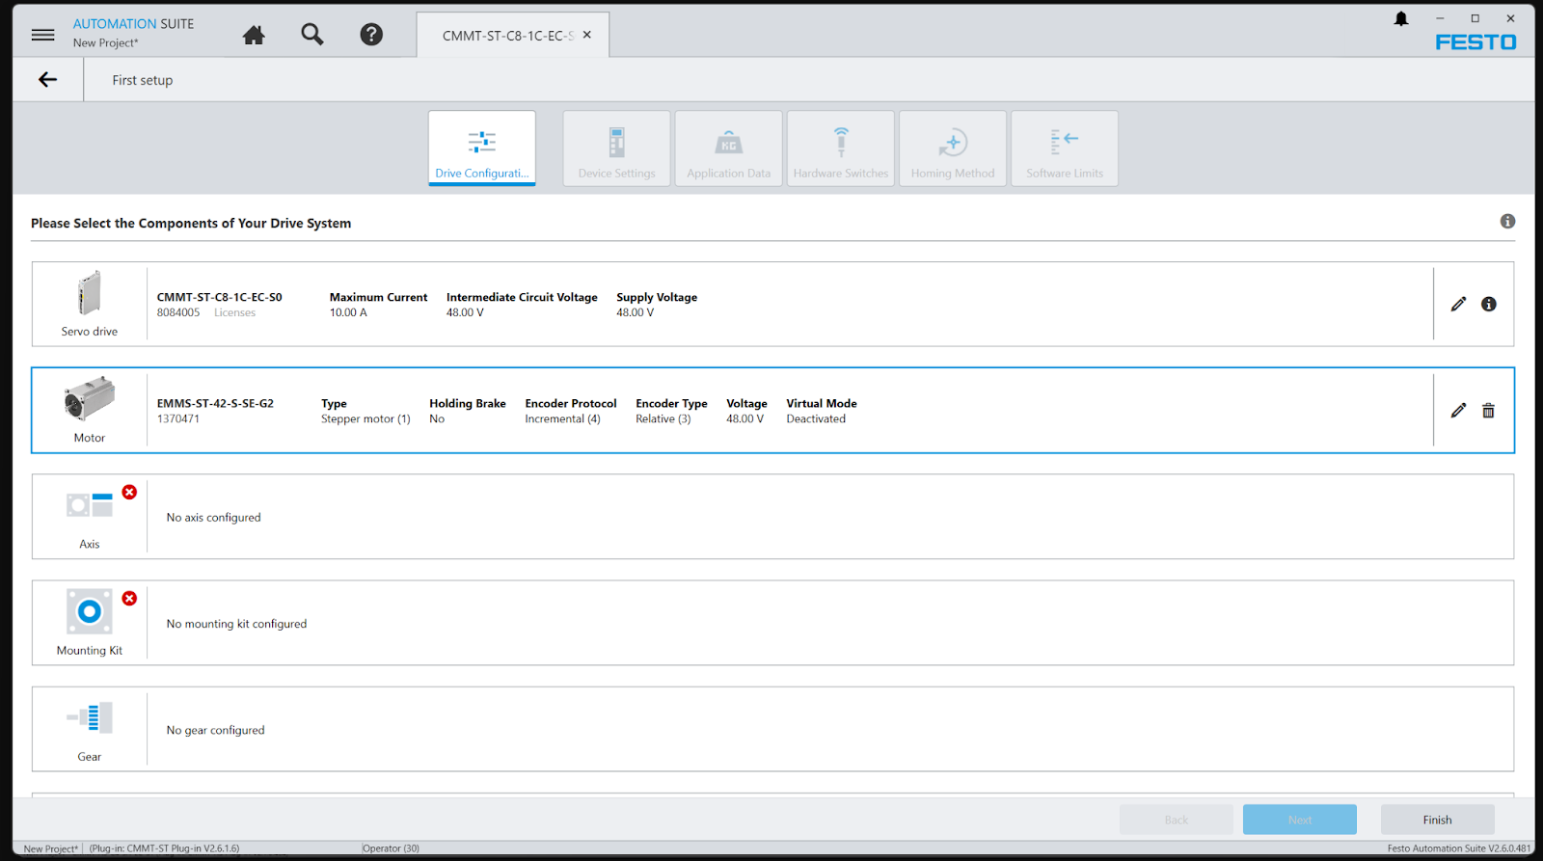Image resolution: width=1543 pixels, height=861 pixels.
Task: Click the Supply Voltage 48.00 V value
Action: point(636,312)
